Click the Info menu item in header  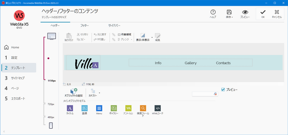pos(158,63)
